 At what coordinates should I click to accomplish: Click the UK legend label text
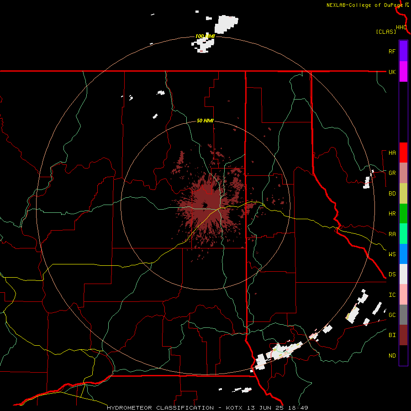(392, 72)
